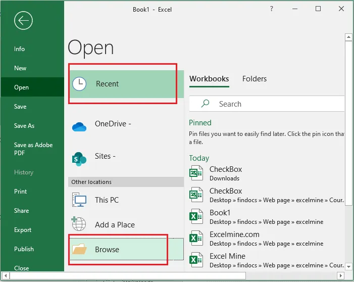Open CheckBox from Downloads
This screenshot has width=354, height=282.
click(267, 173)
